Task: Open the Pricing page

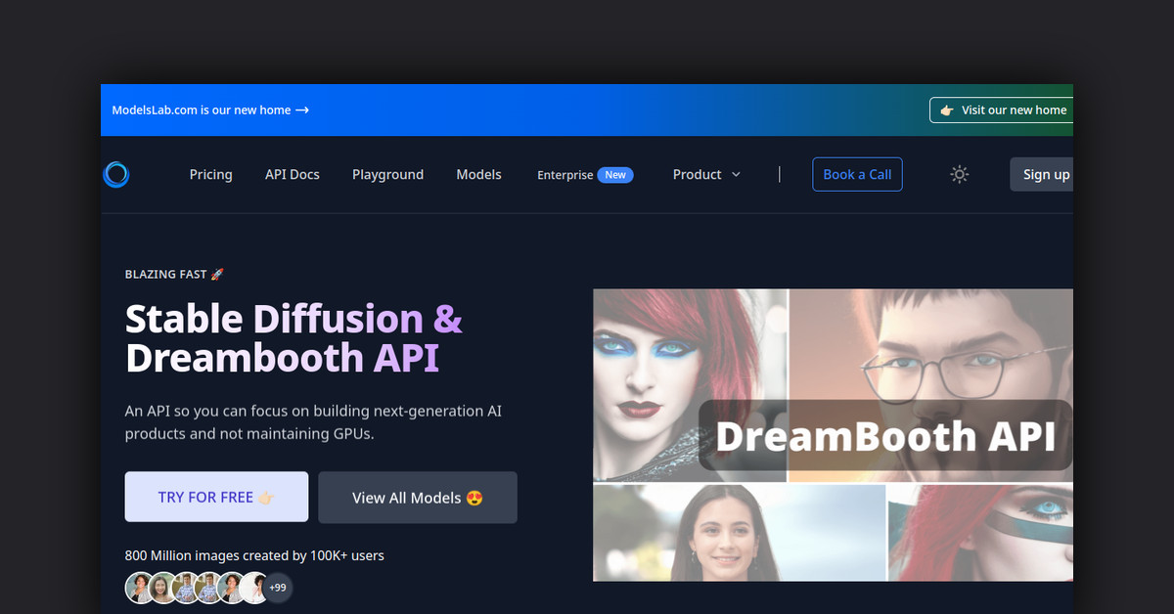Action: [x=210, y=174]
